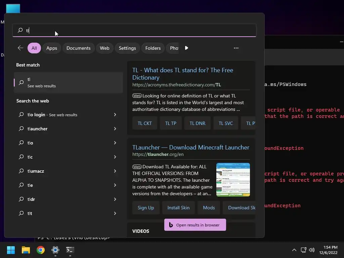This screenshot has width=344, height=258.
Task: Click the magnifier icon in search box
Action: click(20, 30)
